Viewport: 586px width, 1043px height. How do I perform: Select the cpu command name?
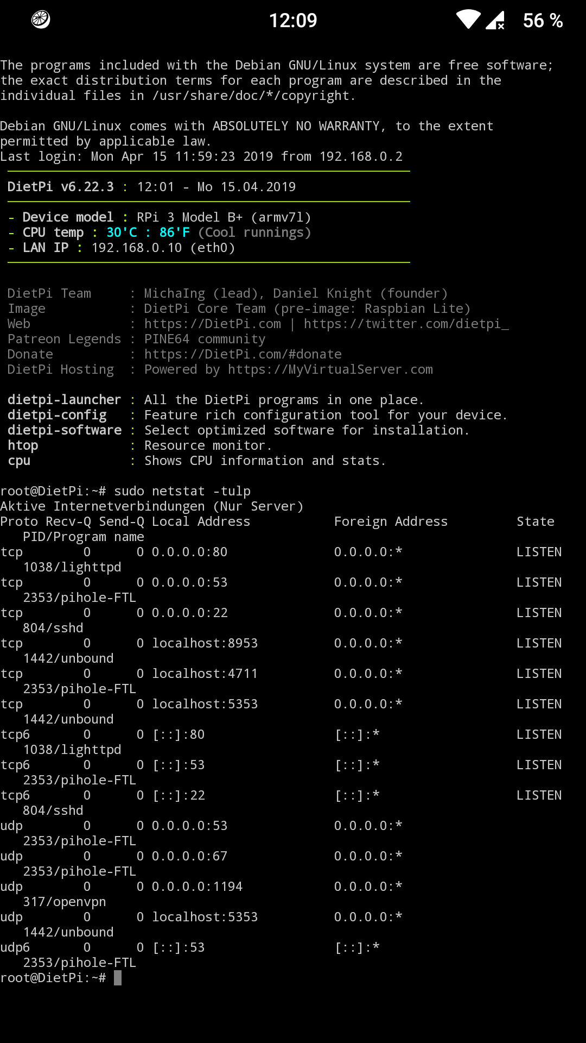tap(19, 461)
